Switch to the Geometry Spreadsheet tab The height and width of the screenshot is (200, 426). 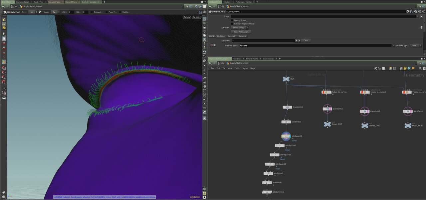tap(91, 2)
